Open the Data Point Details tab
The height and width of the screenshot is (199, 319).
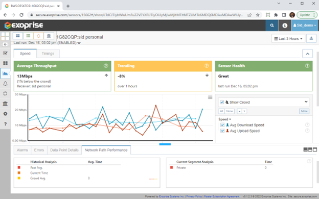tap(64, 150)
